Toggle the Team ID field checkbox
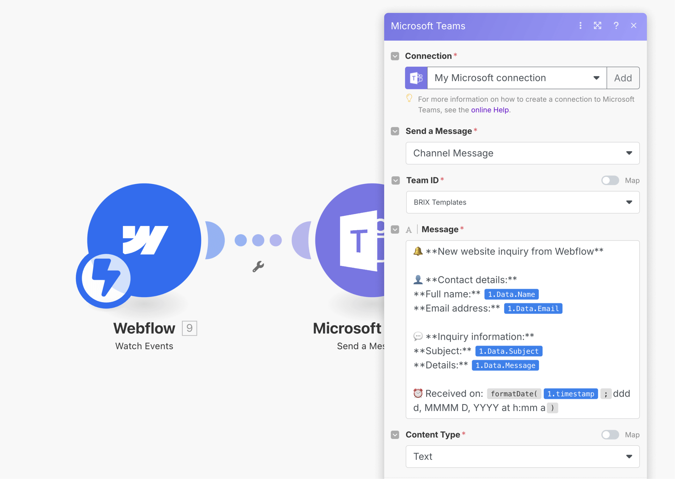Image resolution: width=675 pixels, height=479 pixels. tap(396, 180)
